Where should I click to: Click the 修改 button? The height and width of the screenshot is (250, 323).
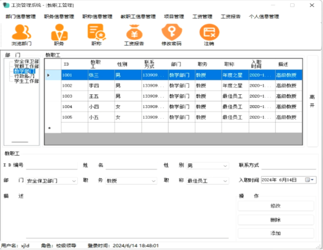pos(276,206)
